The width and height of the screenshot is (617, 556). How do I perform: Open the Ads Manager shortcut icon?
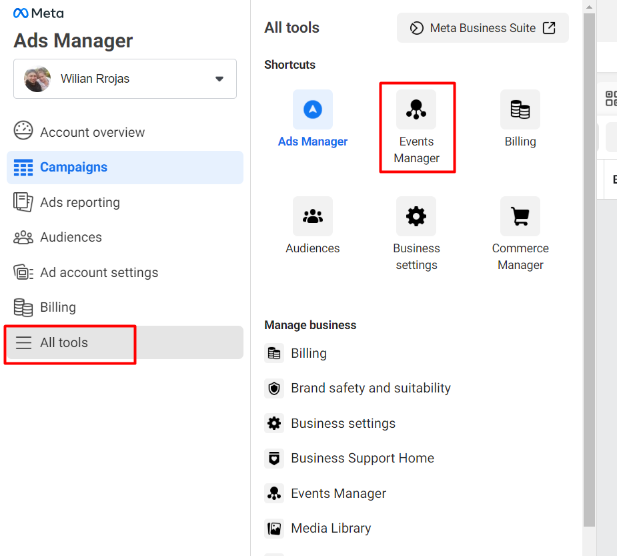[313, 109]
